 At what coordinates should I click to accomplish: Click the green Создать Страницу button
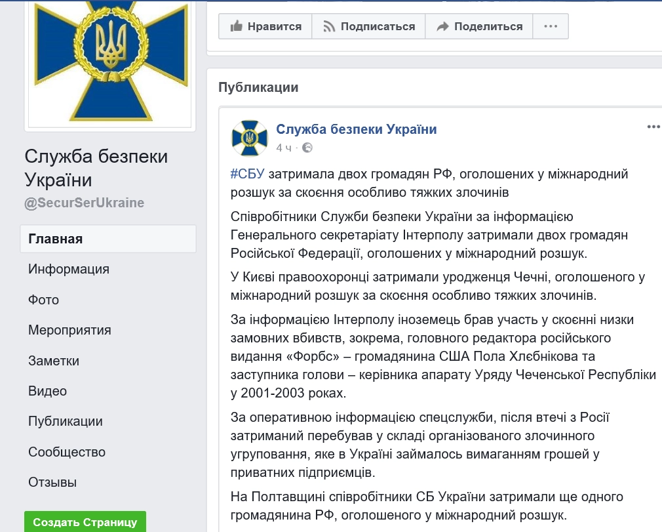85,522
